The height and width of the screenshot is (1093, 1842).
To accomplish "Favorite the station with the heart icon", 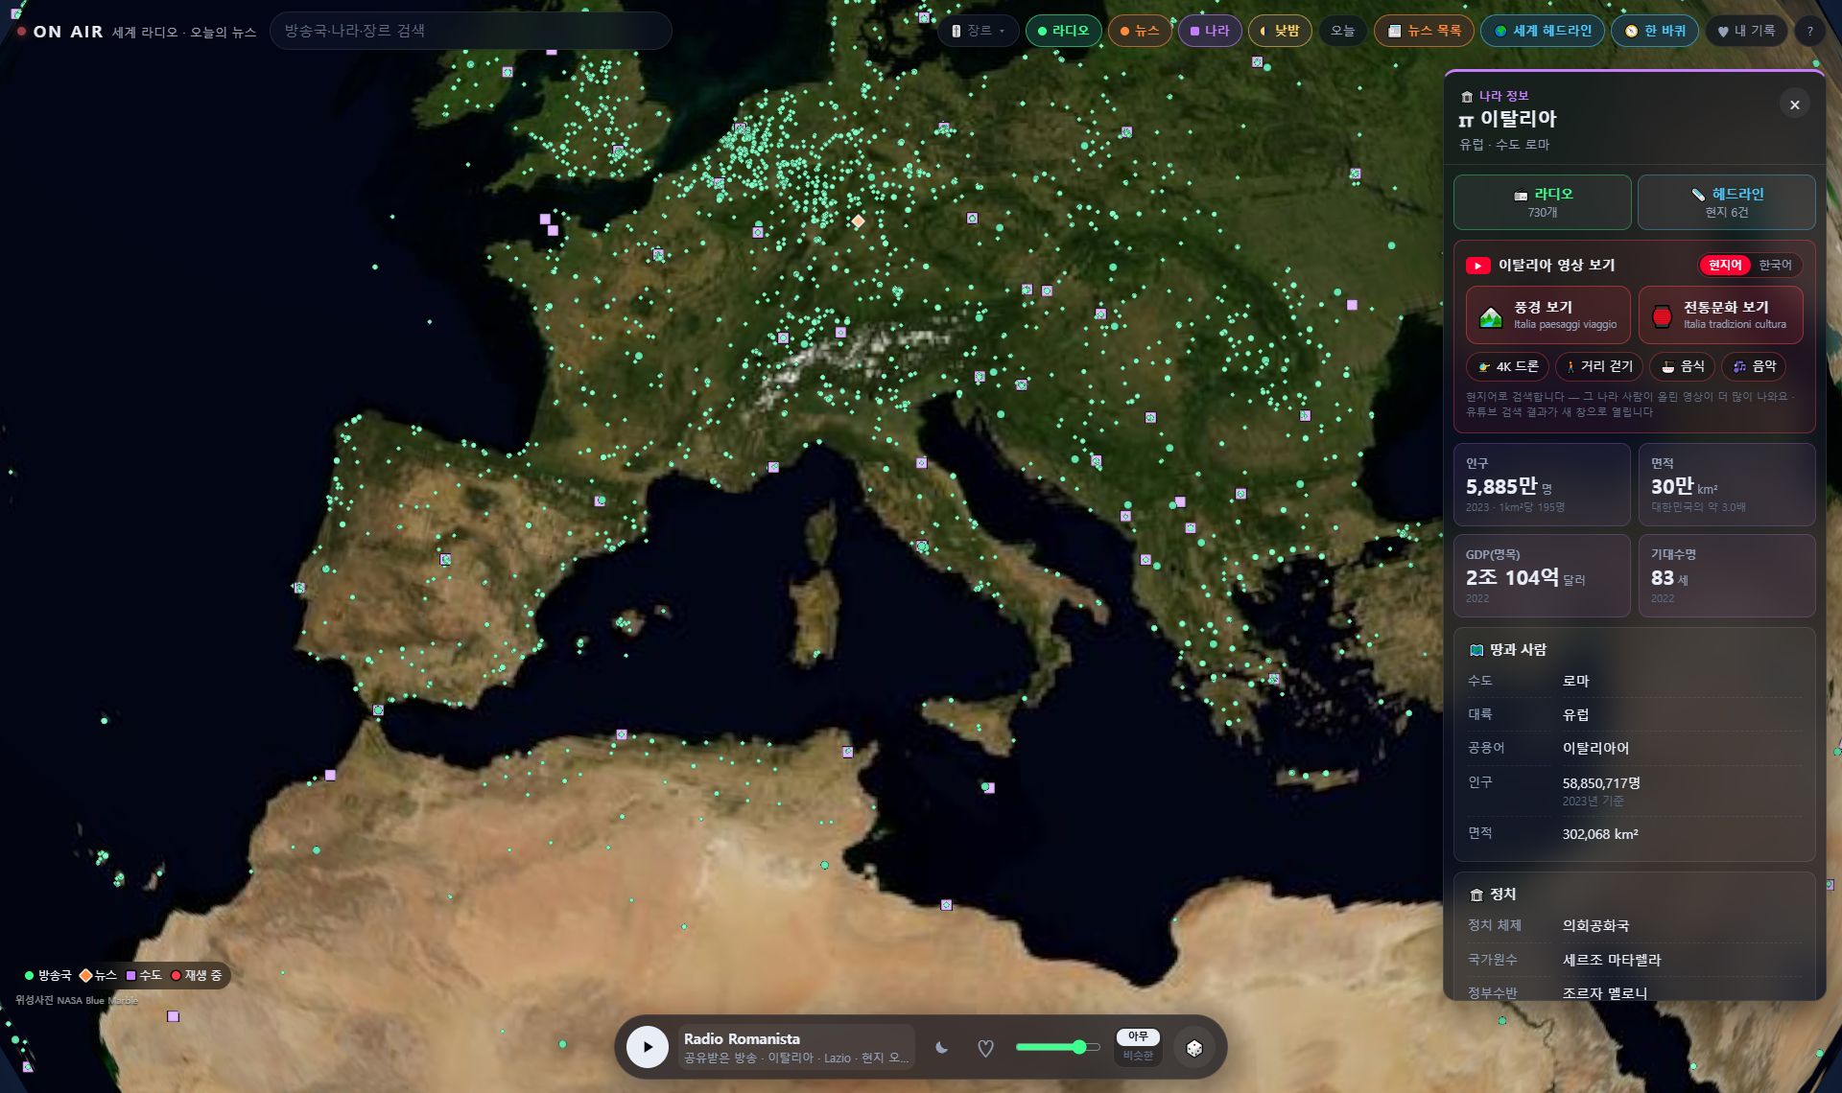I will pos(985,1048).
